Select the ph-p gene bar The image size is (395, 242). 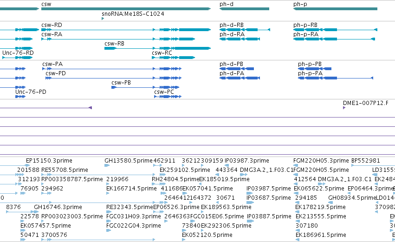pos(335,9)
